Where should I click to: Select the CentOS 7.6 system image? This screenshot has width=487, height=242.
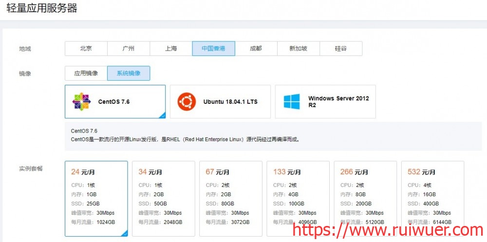pos(115,102)
